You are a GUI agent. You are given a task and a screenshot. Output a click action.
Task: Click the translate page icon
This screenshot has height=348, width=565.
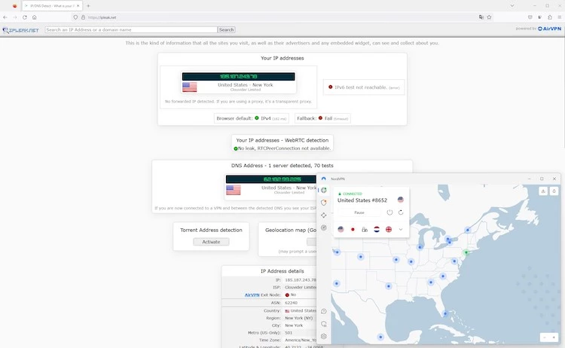pyautogui.click(x=481, y=17)
